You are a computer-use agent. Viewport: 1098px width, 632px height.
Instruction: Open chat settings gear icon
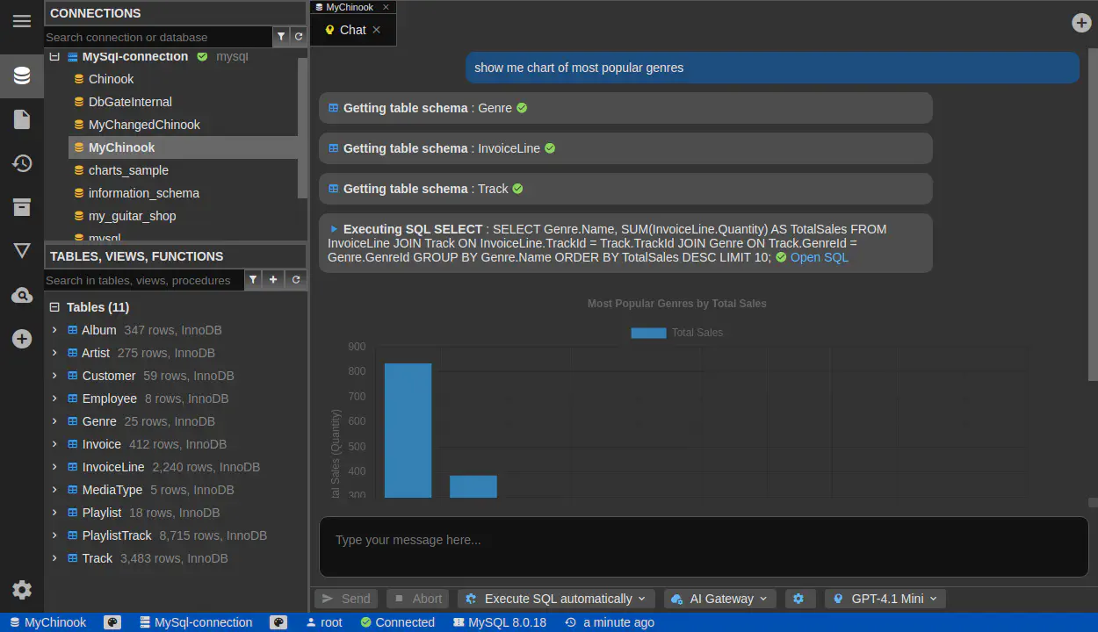pos(798,599)
